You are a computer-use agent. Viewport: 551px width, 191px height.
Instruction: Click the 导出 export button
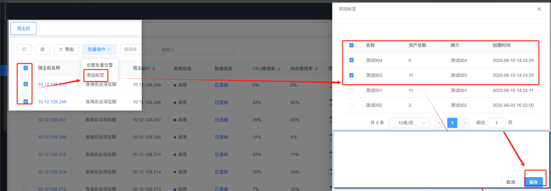pyautogui.click(x=66, y=49)
